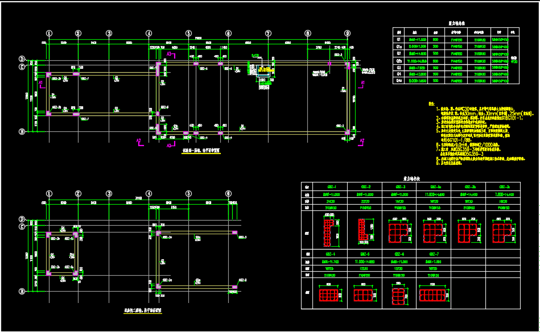Viewport: 540px width, 332px height.
Task: Click the GBZ-6 callout in the first-floor plan
Action: click(x=164, y=107)
